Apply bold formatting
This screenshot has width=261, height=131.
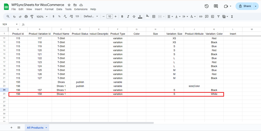pos(122,17)
